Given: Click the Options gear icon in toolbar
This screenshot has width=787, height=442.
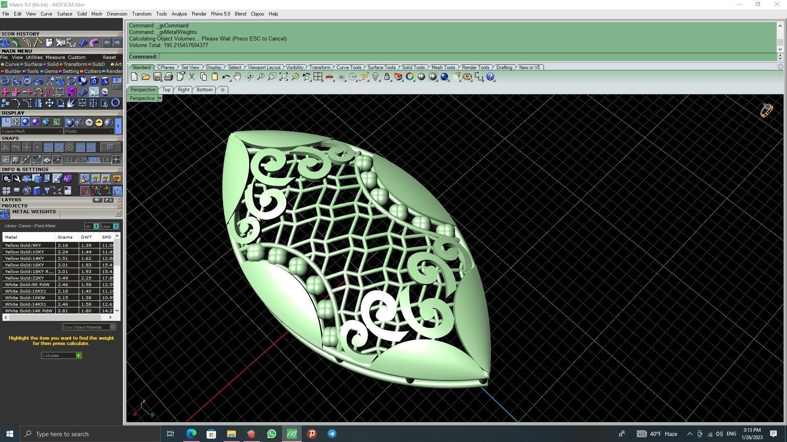Looking at the screenshot, I should pyautogui.click(x=467, y=77).
